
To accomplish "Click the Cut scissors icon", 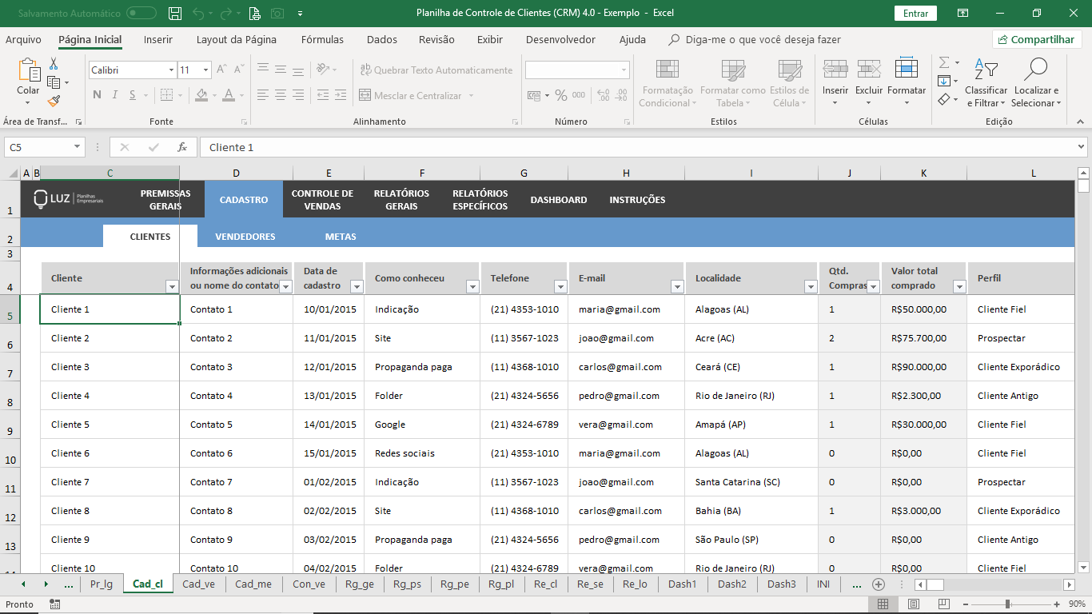I will [x=54, y=64].
